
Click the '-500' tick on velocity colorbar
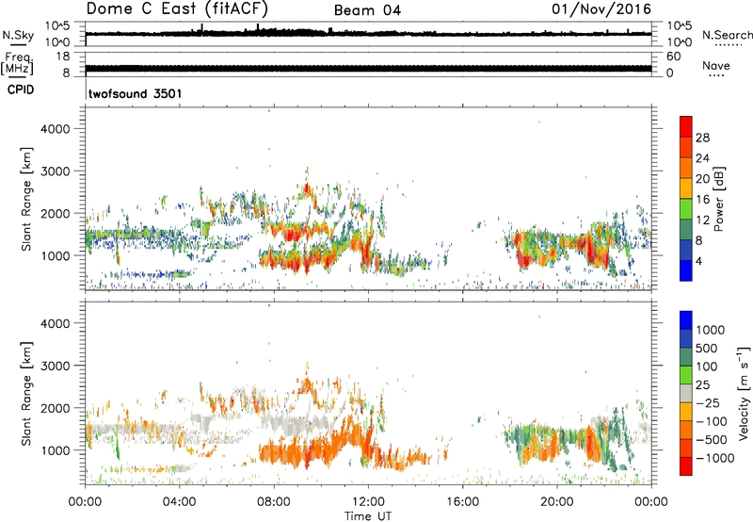[712, 440]
